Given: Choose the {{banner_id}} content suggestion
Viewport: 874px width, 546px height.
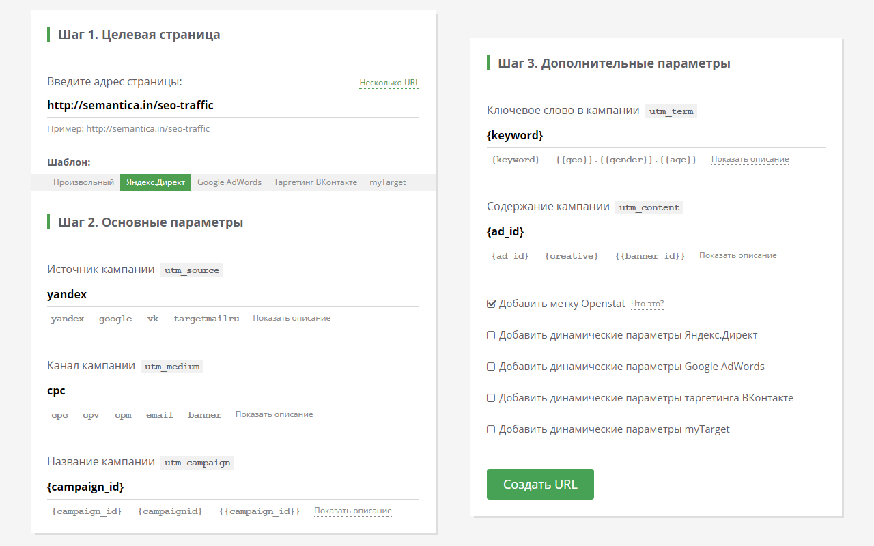Looking at the screenshot, I should [x=649, y=256].
